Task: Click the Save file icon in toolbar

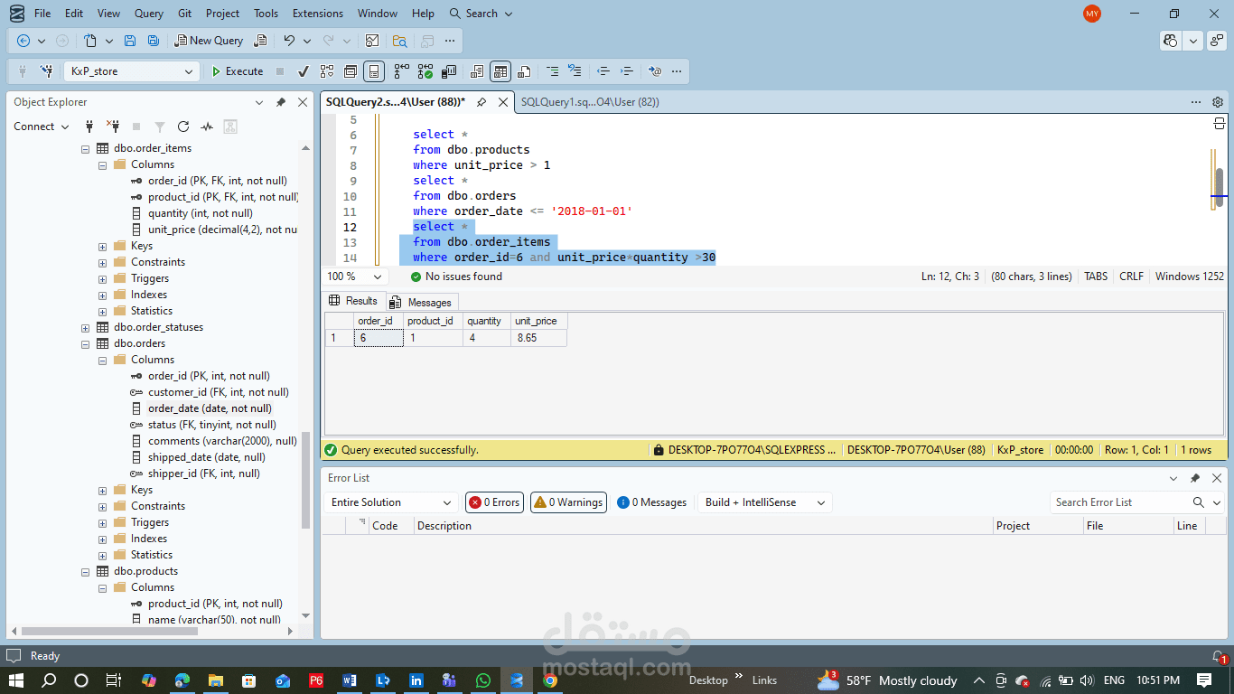Action: [130, 41]
